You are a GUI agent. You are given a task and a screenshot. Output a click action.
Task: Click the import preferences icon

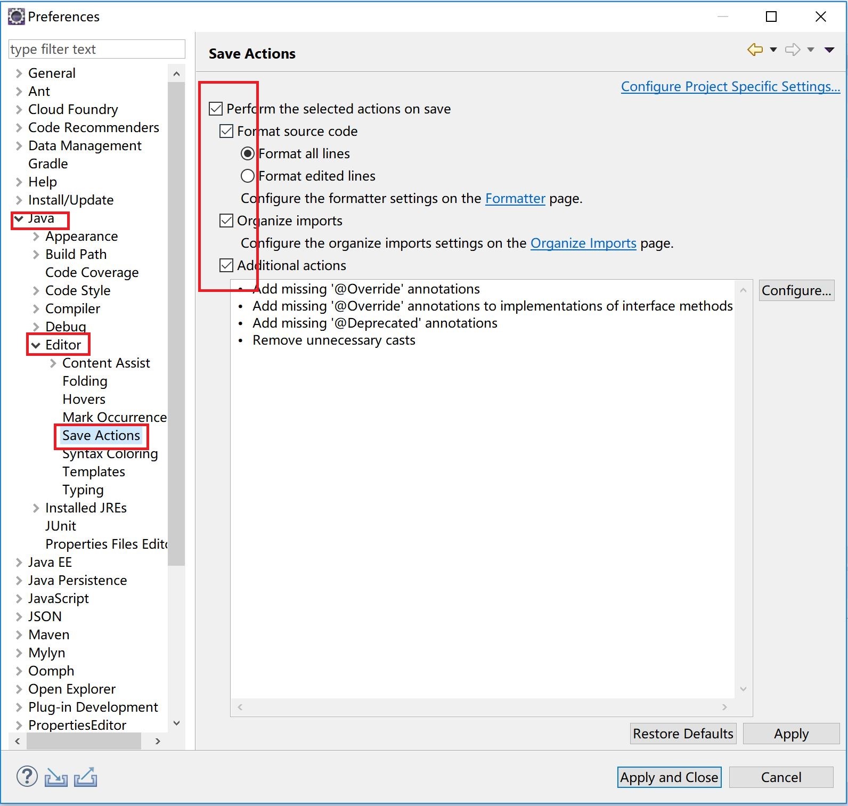click(x=56, y=777)
